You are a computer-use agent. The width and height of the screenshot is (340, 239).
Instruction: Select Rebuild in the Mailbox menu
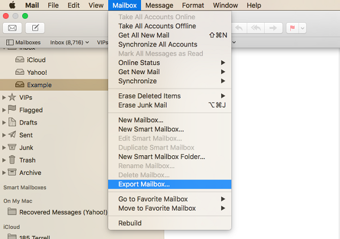click(130, 223)
